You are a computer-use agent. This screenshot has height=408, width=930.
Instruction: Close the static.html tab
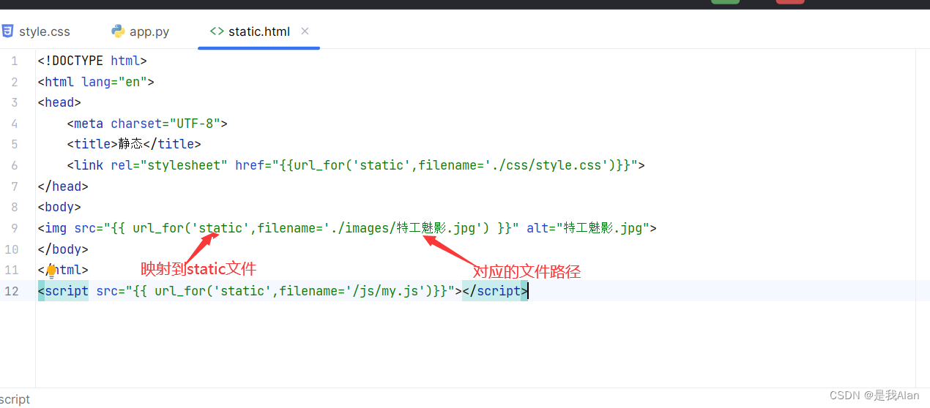click(305, 31)
